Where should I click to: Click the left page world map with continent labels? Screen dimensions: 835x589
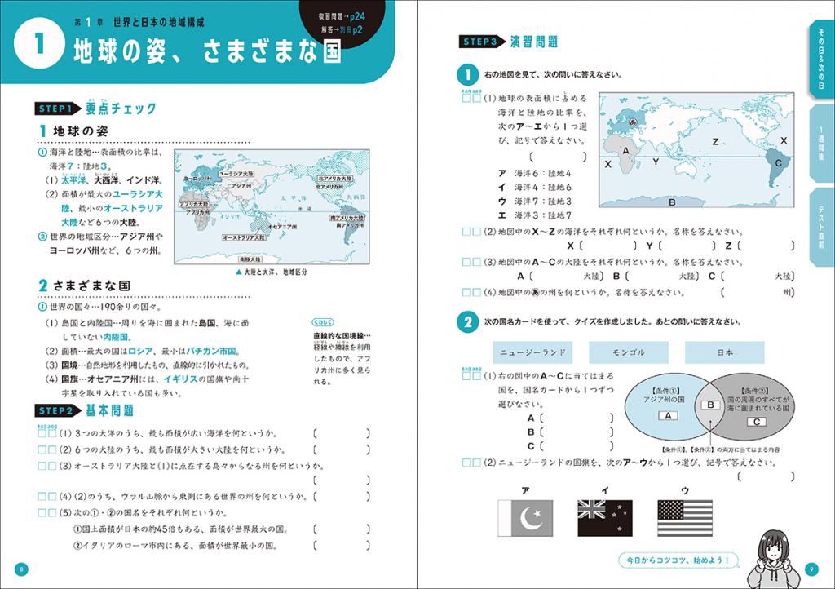[x=272, y=207]
